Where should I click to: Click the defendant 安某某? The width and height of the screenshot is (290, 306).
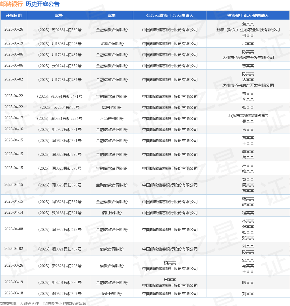coord(248,260)
